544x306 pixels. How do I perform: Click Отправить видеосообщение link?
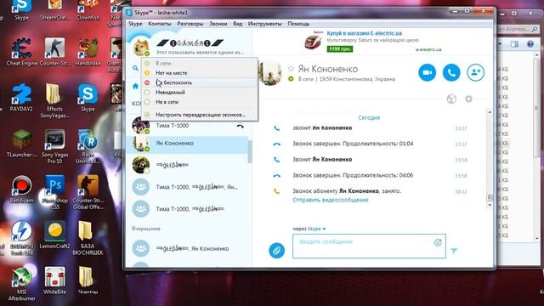[331, 200]
